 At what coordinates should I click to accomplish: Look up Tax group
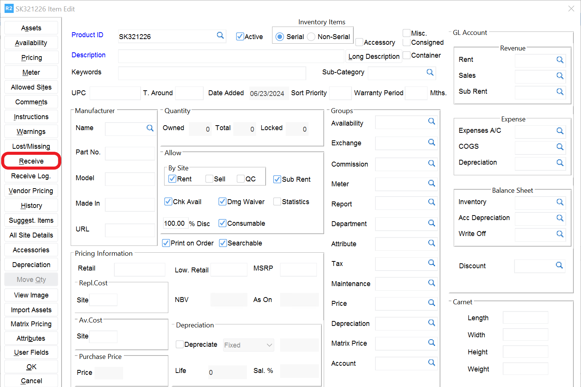(431, 263)
